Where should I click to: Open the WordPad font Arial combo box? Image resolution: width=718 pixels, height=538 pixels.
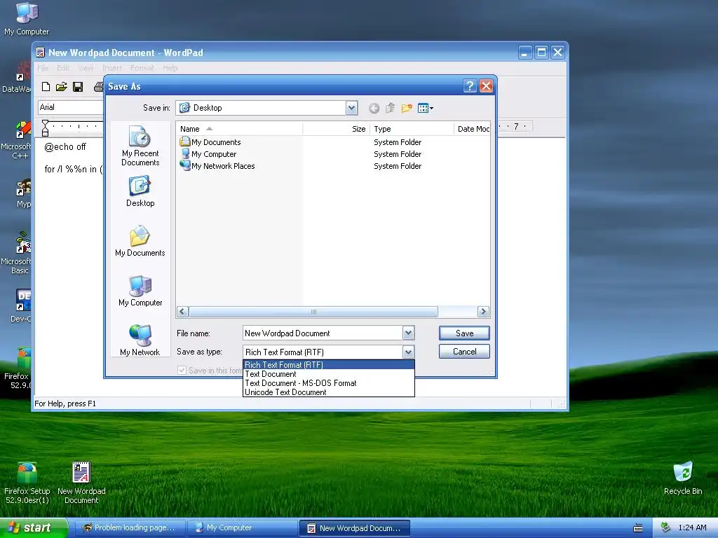[71, 107]
